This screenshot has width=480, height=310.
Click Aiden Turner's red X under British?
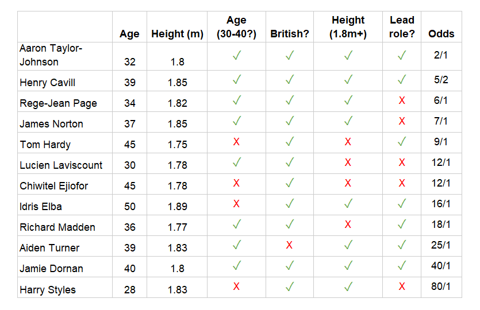pyautogui.click(x=289, y=245)
